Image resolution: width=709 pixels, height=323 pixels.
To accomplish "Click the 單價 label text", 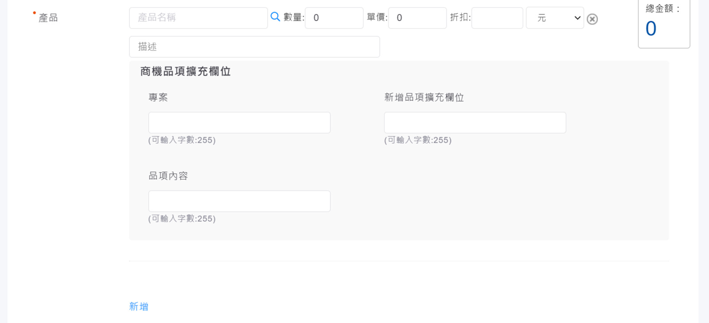I will tap(377, 17).
